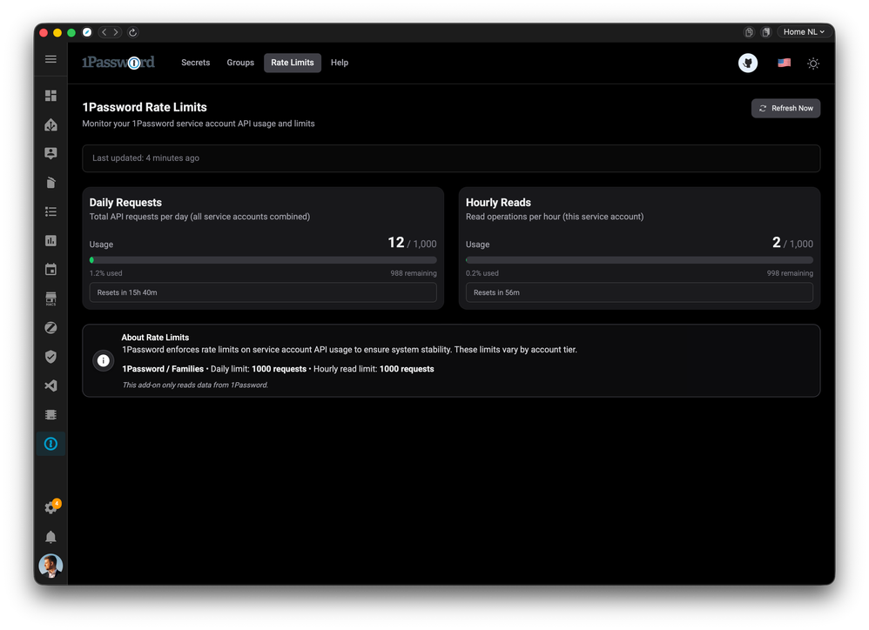869x630 pixels.
Task: Select the active 1Password sidebar icon
Action: pyautogui.click(x=51, y=444)
